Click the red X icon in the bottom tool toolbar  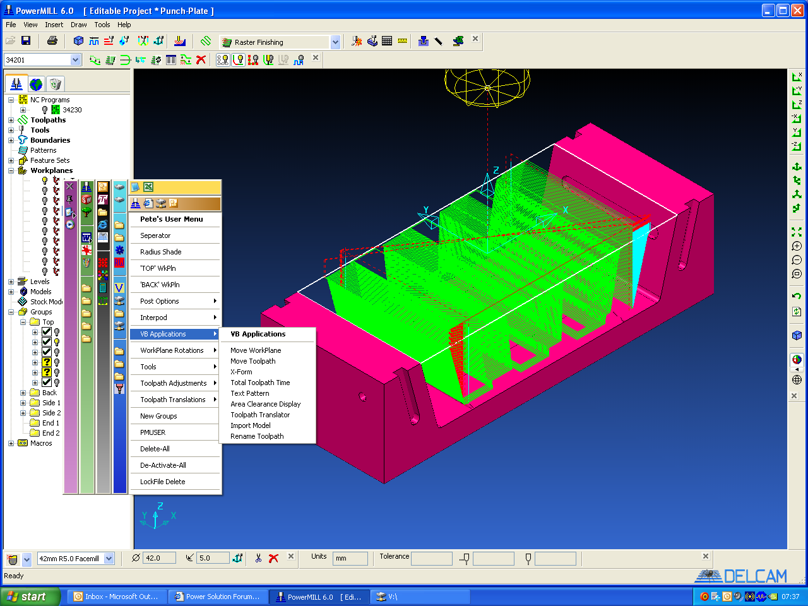coord(273,558)
